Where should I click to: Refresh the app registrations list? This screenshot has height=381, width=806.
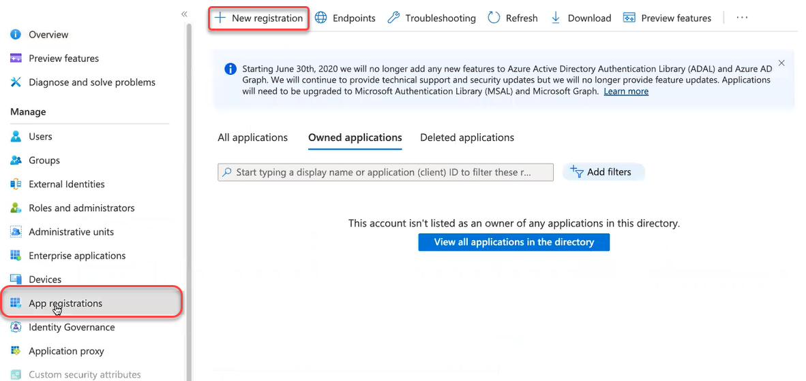tap(513, 18)
